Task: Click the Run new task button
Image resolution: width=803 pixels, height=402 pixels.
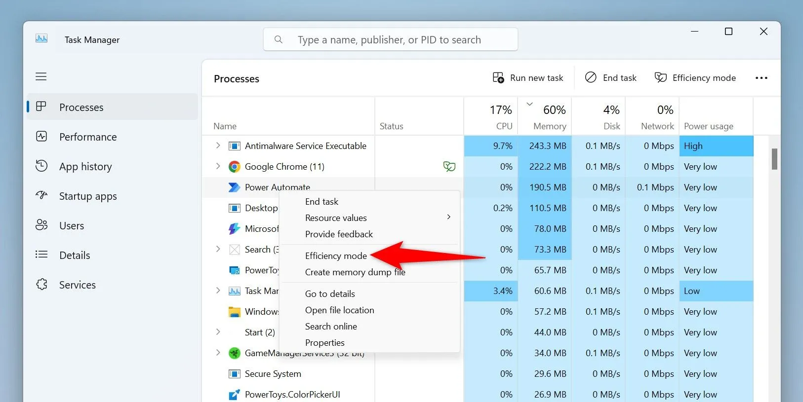Action: 527,78
